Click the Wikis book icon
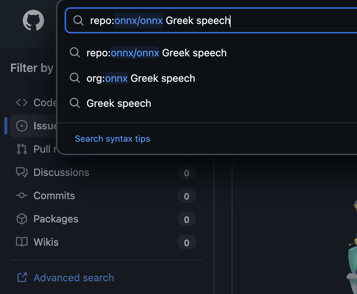Screen dimensions: 357x294 [22, 242]
